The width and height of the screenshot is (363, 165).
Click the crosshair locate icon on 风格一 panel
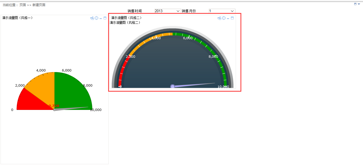(96, 18)
